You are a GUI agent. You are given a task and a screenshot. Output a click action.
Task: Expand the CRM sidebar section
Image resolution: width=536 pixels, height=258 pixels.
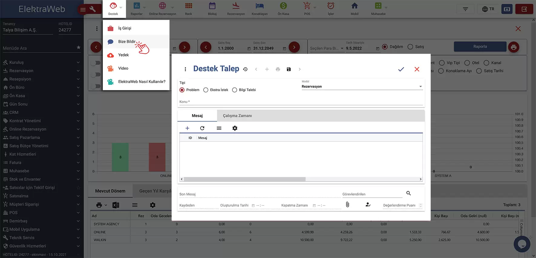(x=42, y=113)
